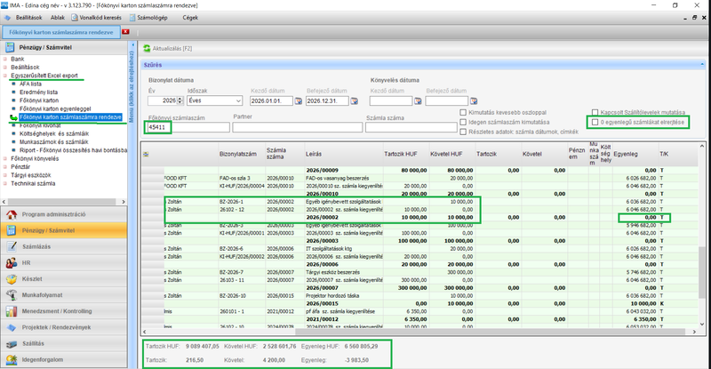Open the Beállítások menu
The width and height of the screenshot is (711, 369).
[30, 17]
